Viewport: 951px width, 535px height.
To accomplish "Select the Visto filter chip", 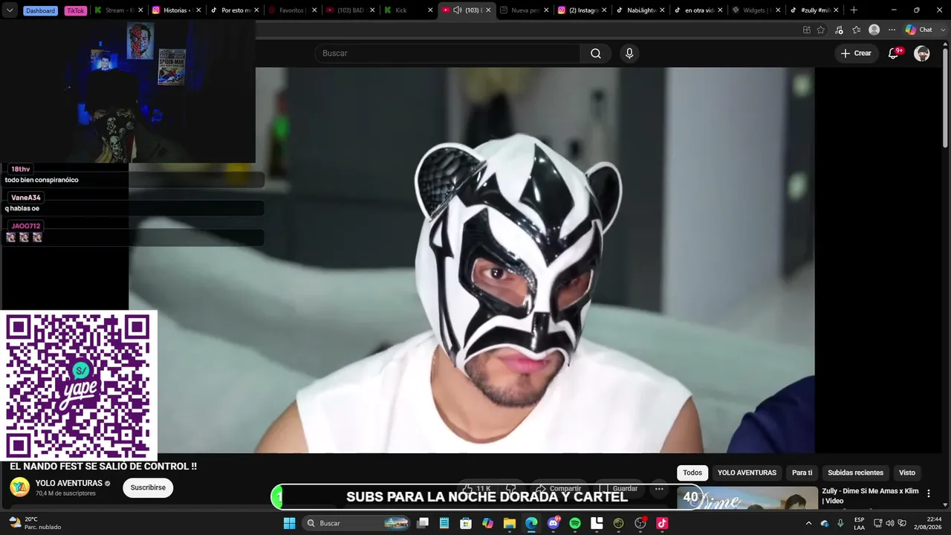I will (x=907, y=473).
